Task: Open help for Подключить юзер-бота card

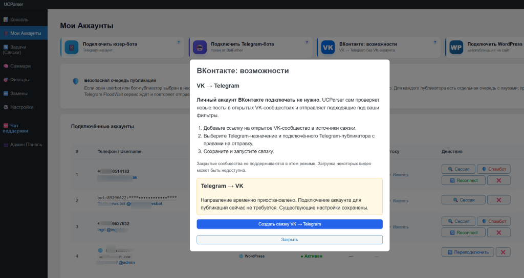Action: 179,42
